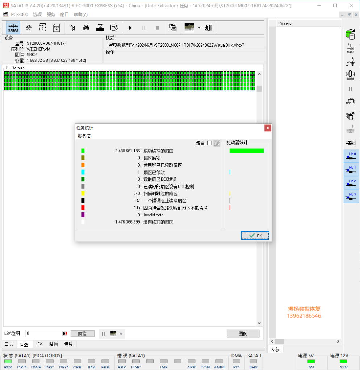Image resolution: width=360 pixels, height=370 pixels.
Task: Click the binoculars search icon
Action: [86, 28]
